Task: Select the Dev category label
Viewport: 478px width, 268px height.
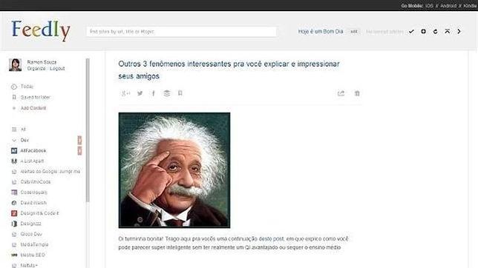Action: (24, 140)
